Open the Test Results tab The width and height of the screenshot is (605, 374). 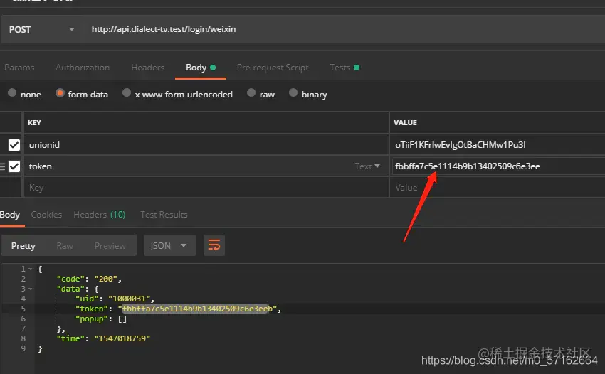click(164, 215)
